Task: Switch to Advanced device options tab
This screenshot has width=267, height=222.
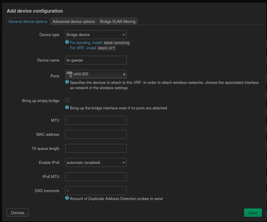Action: pyautogui.click(x=74, y=21)
